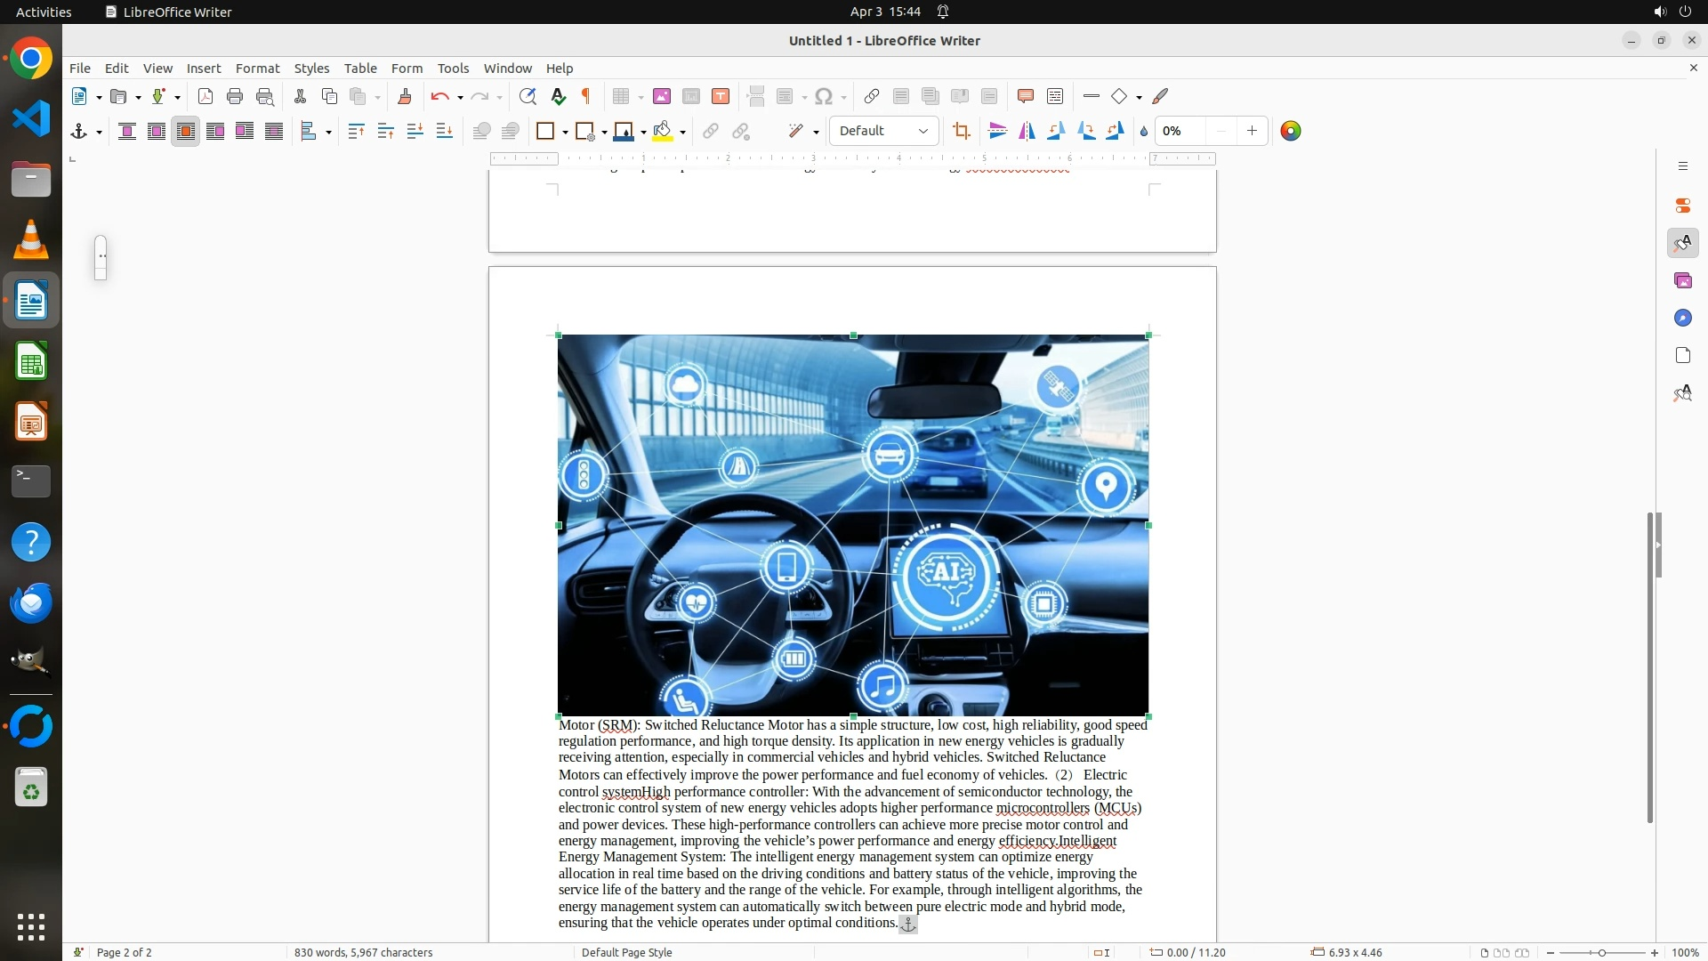The image size is (1708, 961).
Task: Expand the Area fill color dropdown arrow
Action: tap(682, 133)
